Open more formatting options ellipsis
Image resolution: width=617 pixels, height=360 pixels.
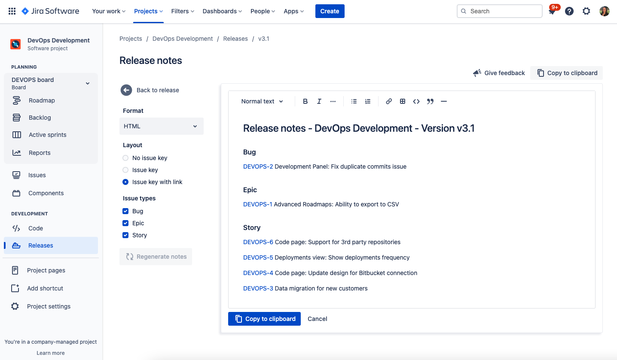[x=333, y=101]
